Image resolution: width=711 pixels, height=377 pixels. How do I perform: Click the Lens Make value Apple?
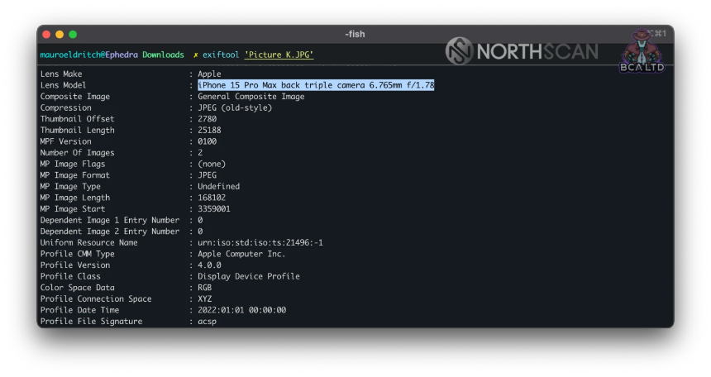[209, 74]
